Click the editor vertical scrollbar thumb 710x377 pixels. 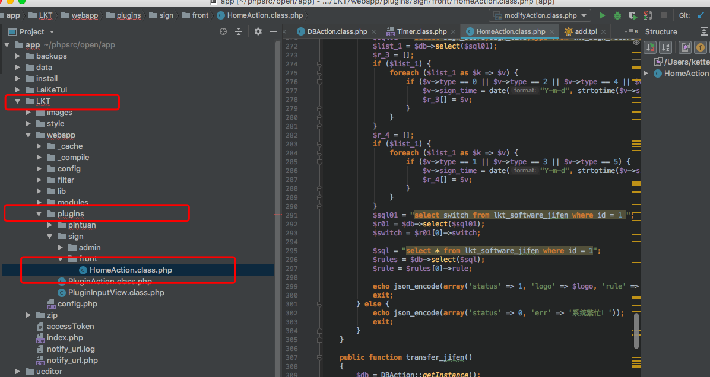click(636, 331)
